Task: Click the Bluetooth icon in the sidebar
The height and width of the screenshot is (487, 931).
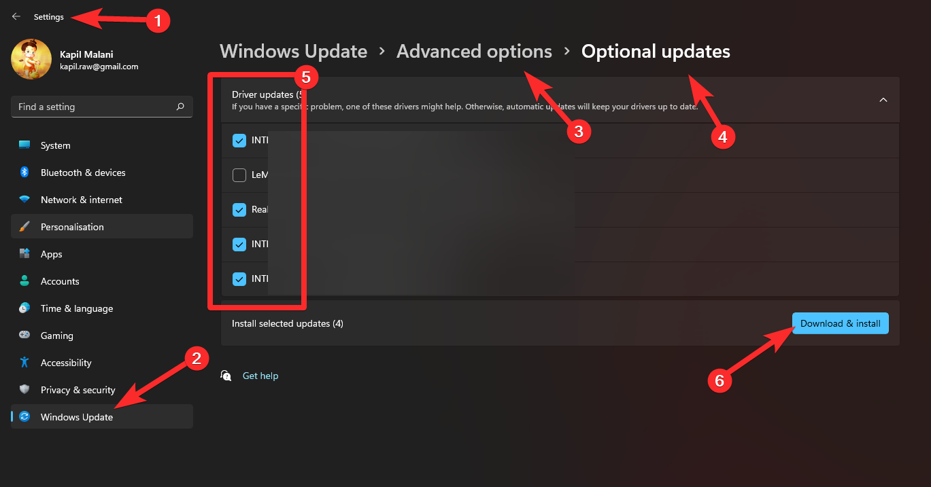Action: (24, 173)
